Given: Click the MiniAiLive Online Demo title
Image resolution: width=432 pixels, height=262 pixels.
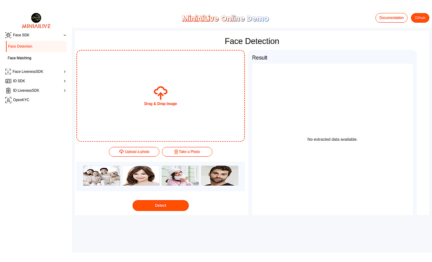Looking at the screenshot, I should click(225, 19).
